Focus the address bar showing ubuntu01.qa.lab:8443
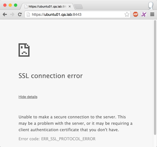 pos(77,14)
